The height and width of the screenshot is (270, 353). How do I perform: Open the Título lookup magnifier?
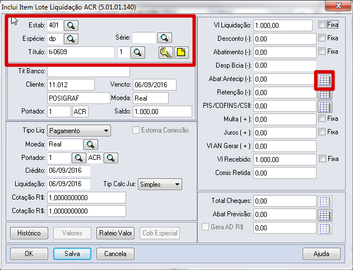pos(138,53)
